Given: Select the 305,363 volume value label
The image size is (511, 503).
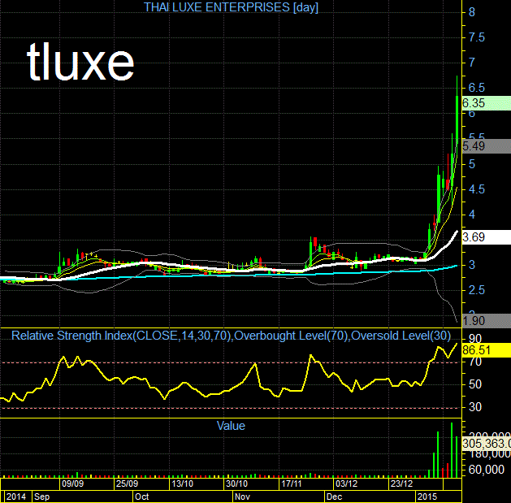Looking at the screenshot, I should click(487, 444).
